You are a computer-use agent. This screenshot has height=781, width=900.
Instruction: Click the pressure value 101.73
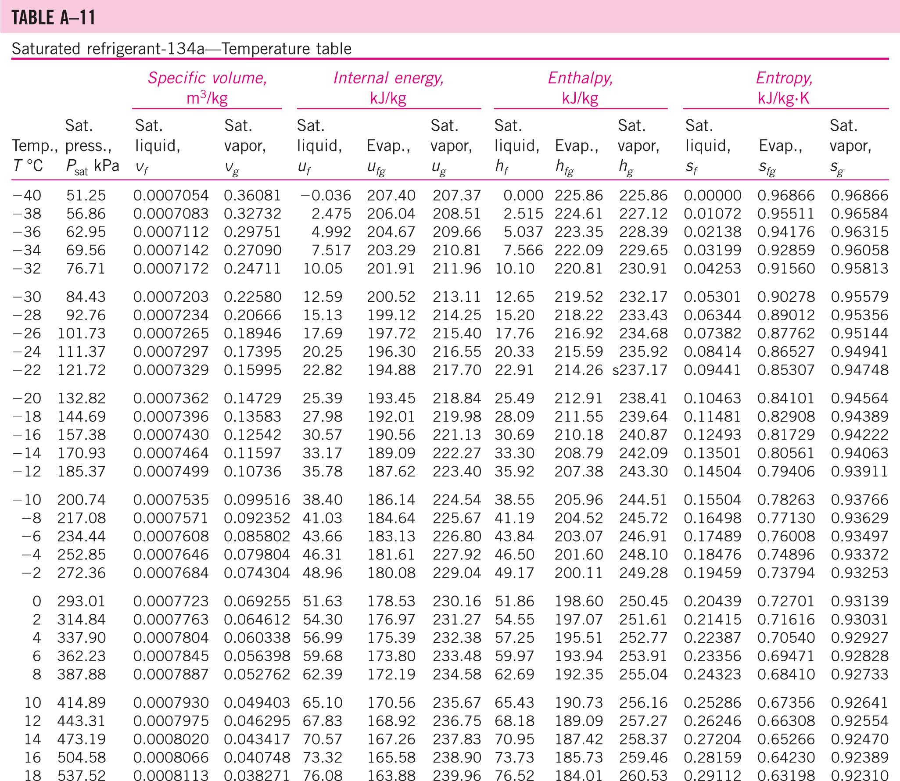click(x=82, y=333)
